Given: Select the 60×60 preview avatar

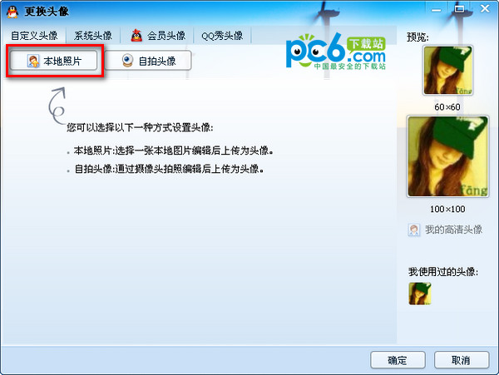Looking at the screenshot, I should (447, 71).
